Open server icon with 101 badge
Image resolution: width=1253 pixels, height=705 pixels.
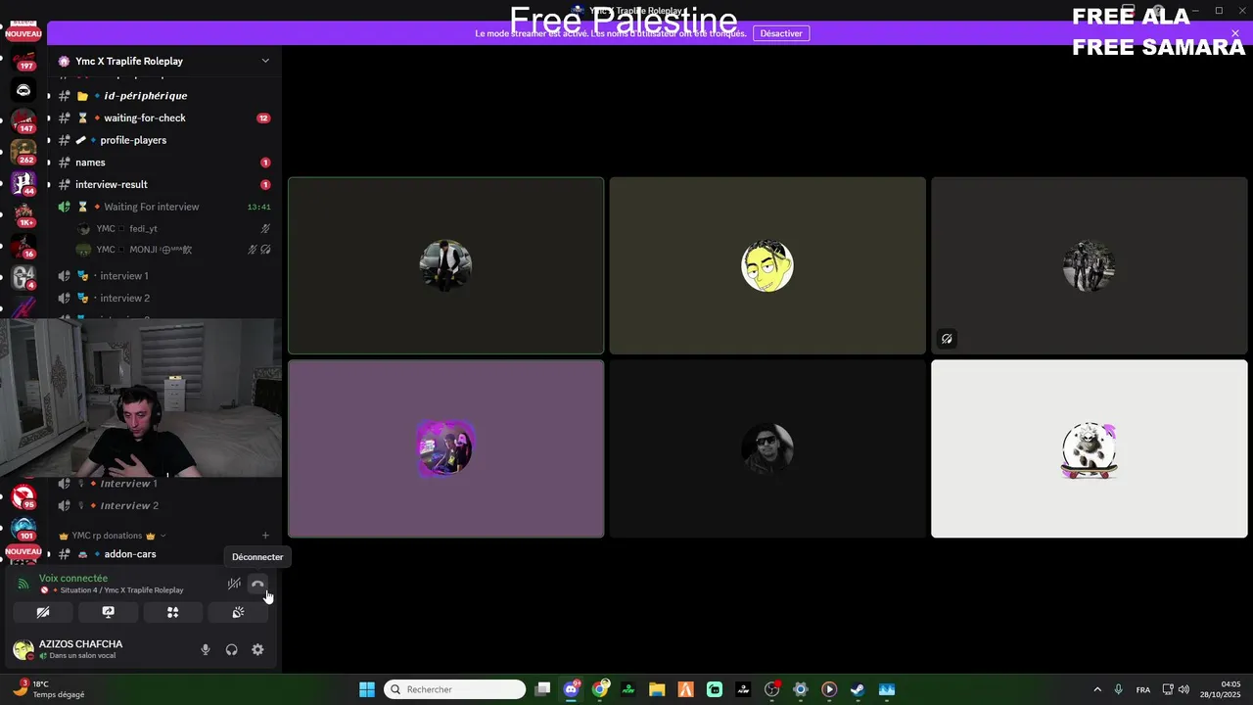(x=23, y=529)
